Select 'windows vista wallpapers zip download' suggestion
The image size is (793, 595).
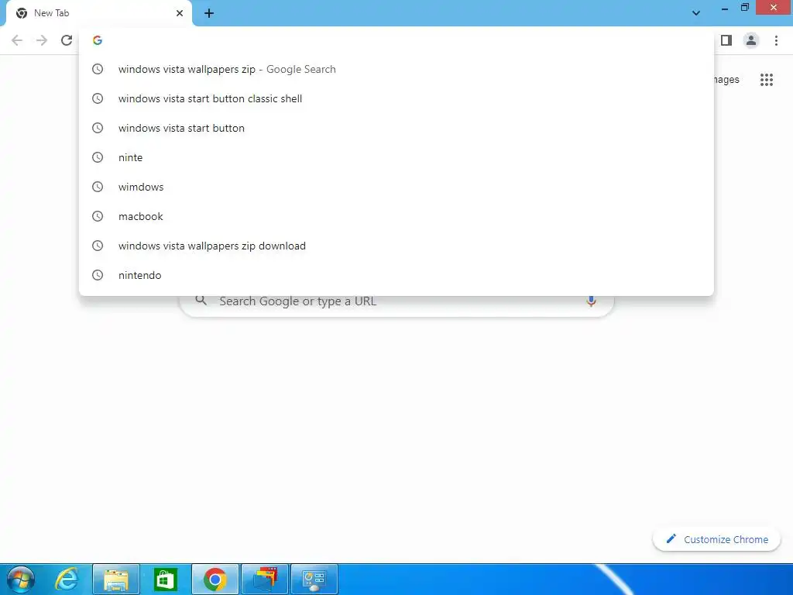coord(396,246)
